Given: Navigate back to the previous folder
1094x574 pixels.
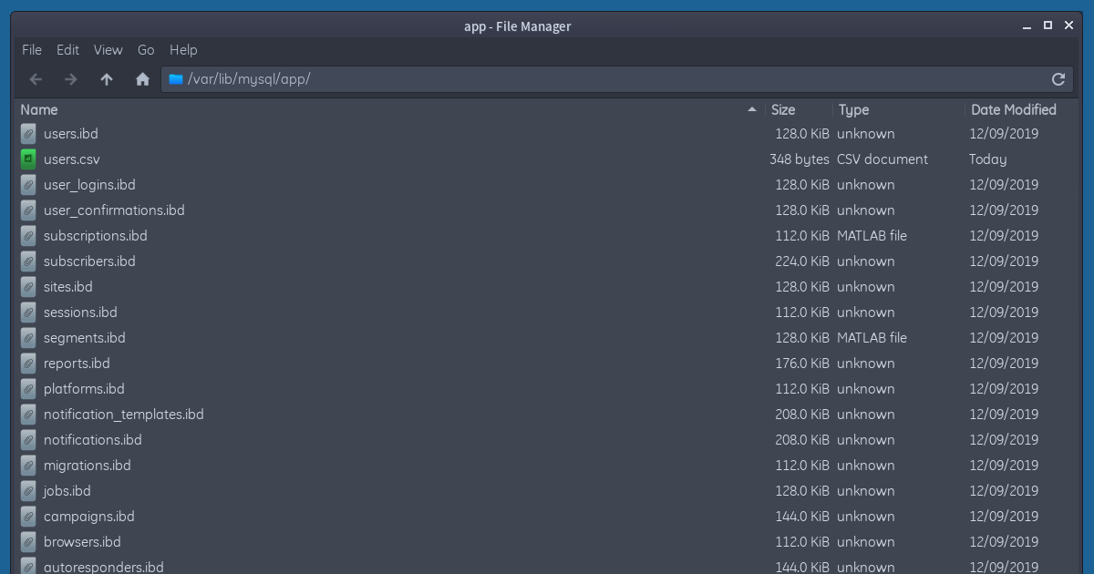Looking at the screenshot, I should [x=36, y=79].
